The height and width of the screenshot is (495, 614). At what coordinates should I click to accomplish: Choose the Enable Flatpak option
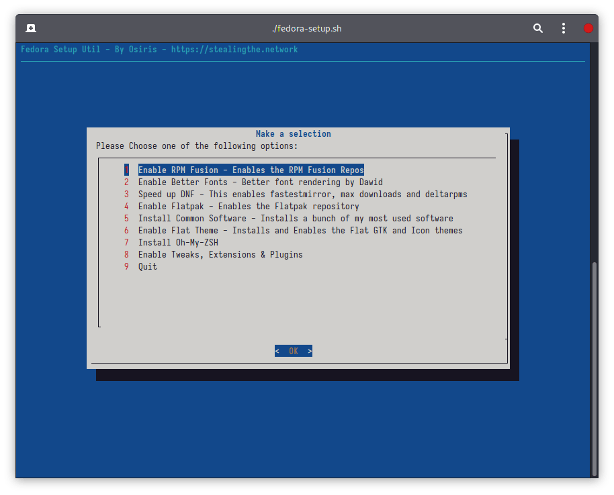249,206
